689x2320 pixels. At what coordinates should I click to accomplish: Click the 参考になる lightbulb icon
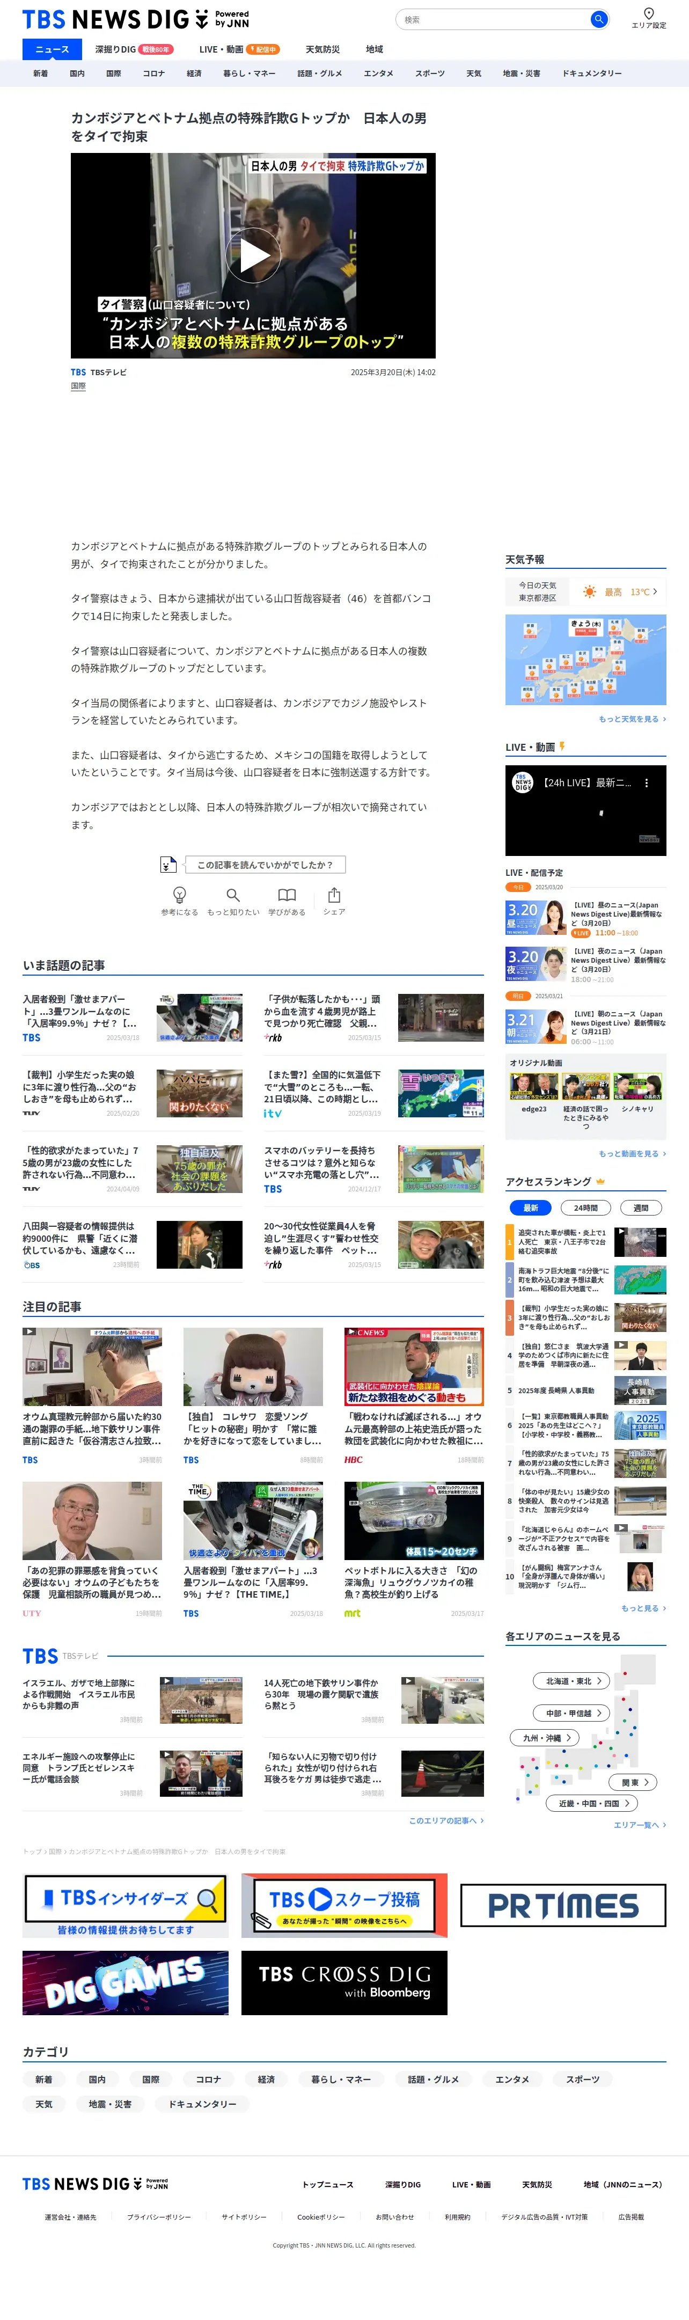click(x=179, y=895)
